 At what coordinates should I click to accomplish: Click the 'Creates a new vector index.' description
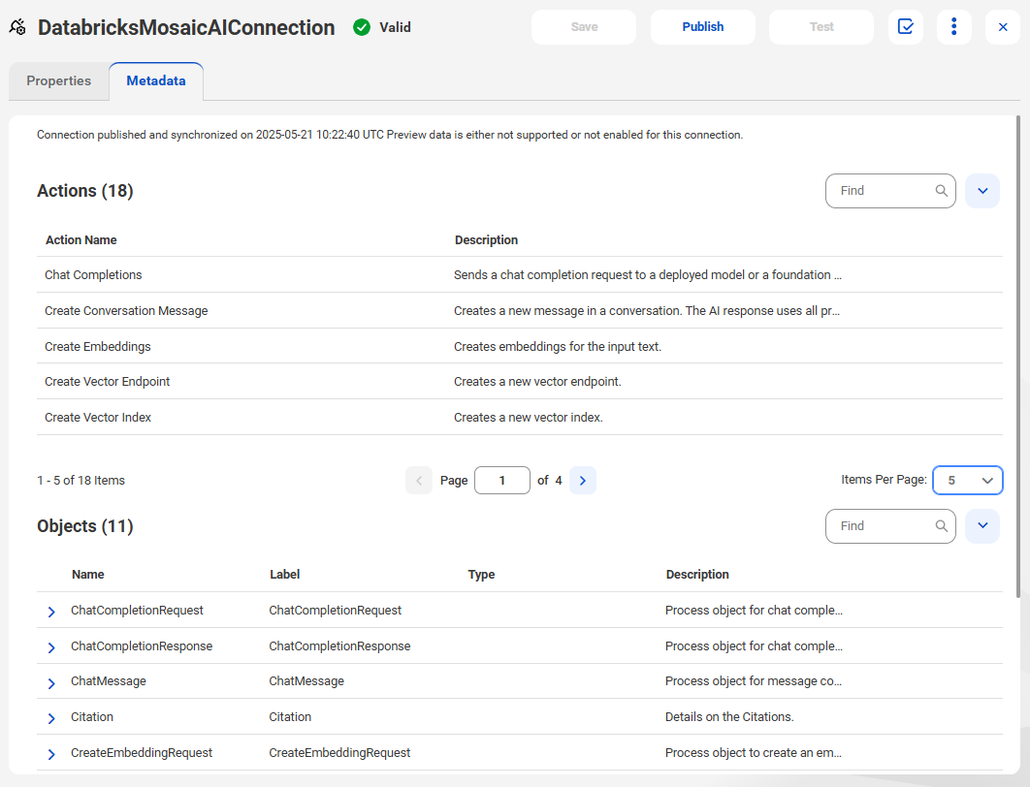[529, 418]
